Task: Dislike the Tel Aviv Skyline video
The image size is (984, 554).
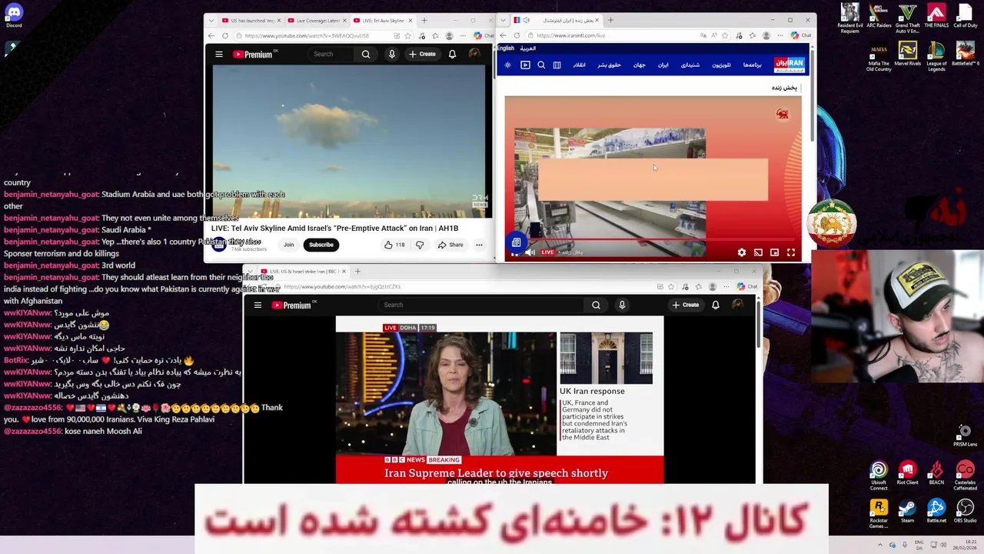Action: click(420, 245)
